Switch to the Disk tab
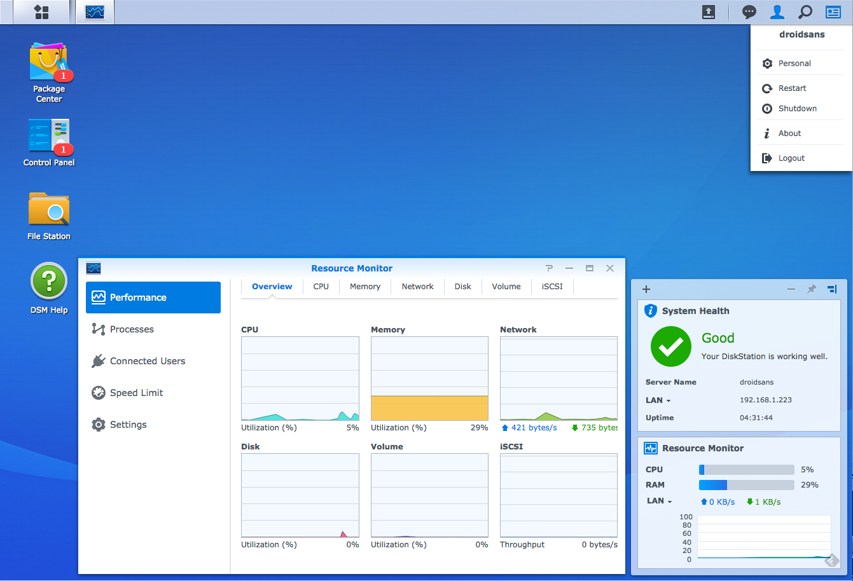Image resolution: width=853 pixels, height=581 pixels. [x=463, y=287]
